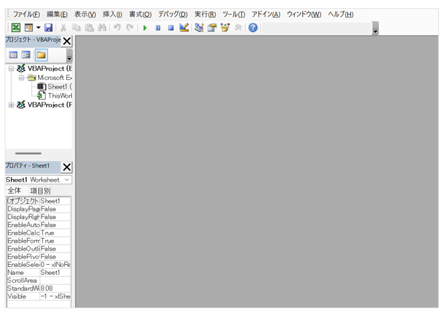Click the Cut scissors icon
441x311 pixels.
[x=63, y=27]
